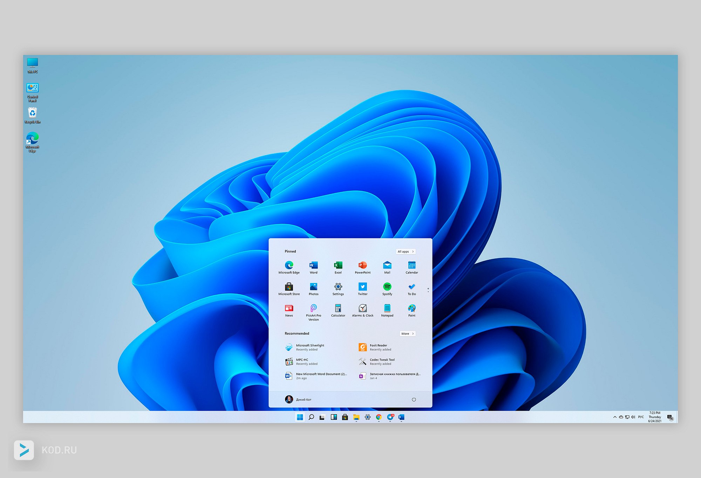Select Recycle Bin on the desktop

pyautogui.click(x=32, y=116)
